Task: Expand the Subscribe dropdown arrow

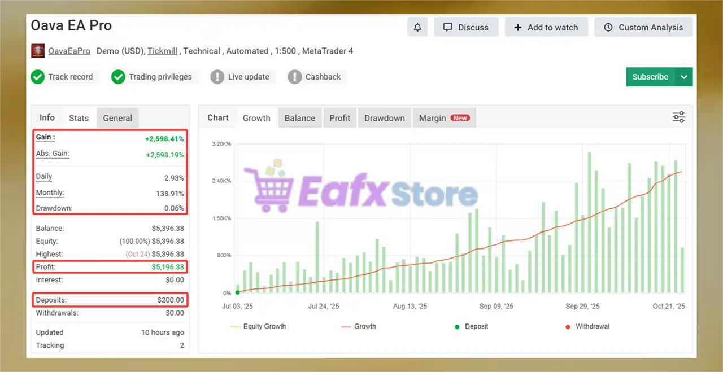Action: click(683, 77)
